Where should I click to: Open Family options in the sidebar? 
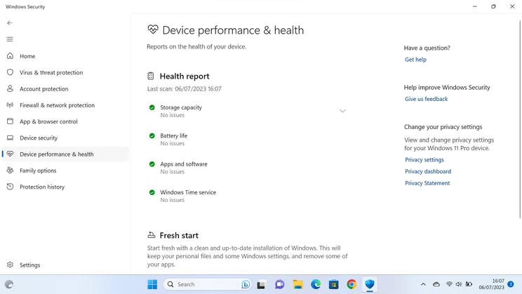(x=65, y=170)
